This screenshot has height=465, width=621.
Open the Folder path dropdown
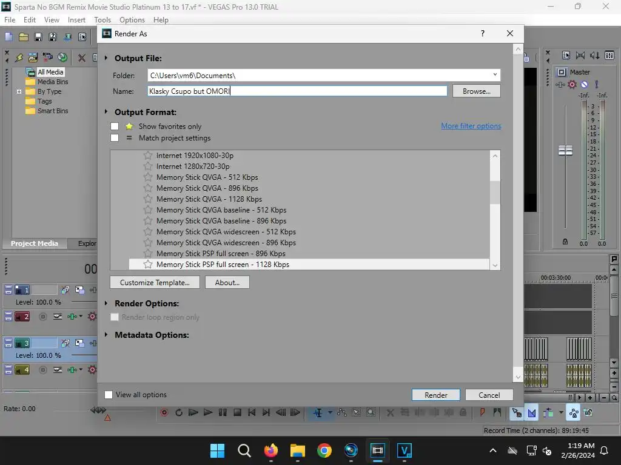tap(495, 74)
